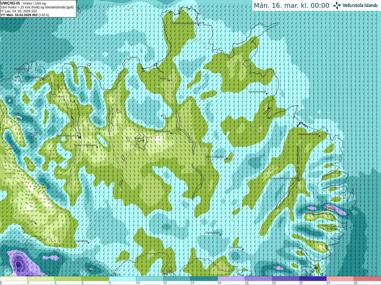Select the Eyjabakkar station label
The height and width of the screenshot is (285, 381).
pyautogui.click(x=236, y=247)
